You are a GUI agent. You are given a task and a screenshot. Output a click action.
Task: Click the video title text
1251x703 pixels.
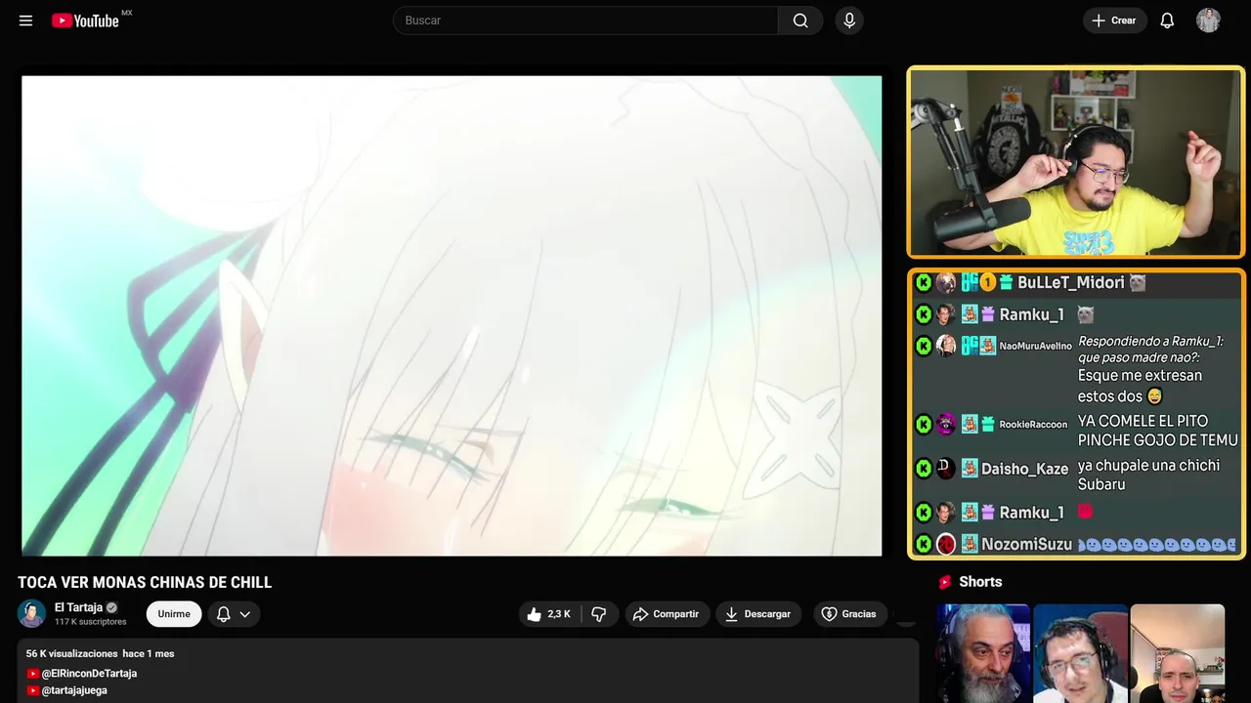tap(145, 583)
